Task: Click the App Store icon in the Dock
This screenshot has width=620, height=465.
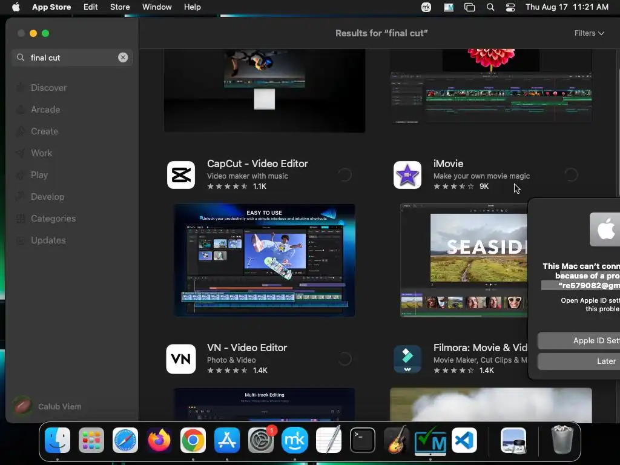Action: click(227, 440)
